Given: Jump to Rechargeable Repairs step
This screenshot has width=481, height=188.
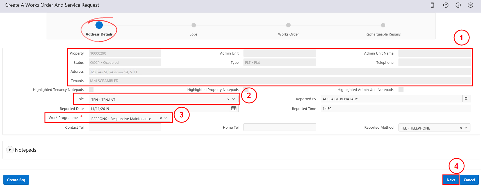Looking at the screenshot, I should [x=383, y=25].
